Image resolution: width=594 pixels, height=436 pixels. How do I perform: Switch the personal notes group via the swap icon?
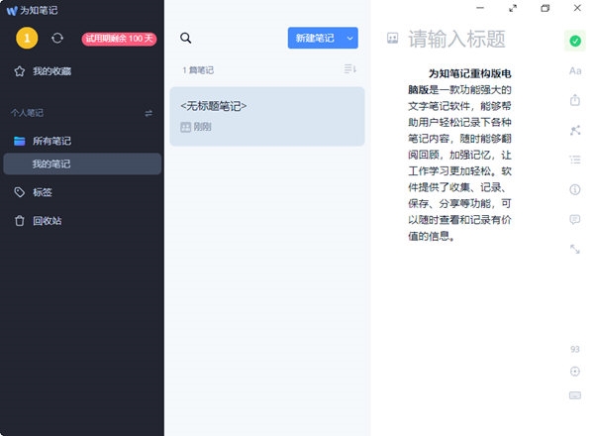148,113
